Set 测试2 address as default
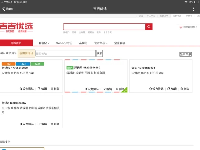 pos(27,124)
